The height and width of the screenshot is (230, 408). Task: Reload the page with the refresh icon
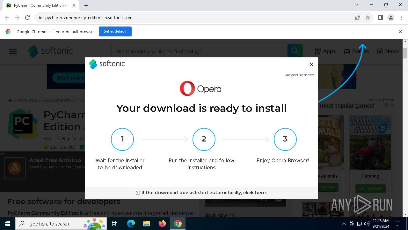coord(27,18)
